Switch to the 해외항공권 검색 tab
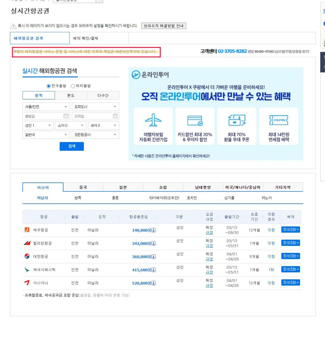 point(40,38)
